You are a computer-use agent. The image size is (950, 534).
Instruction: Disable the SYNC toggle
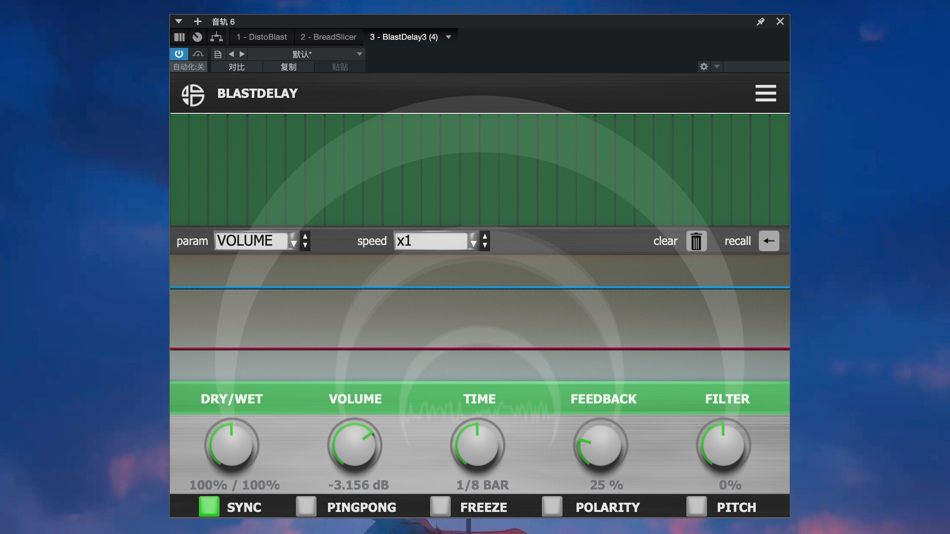tap(209, 506)
